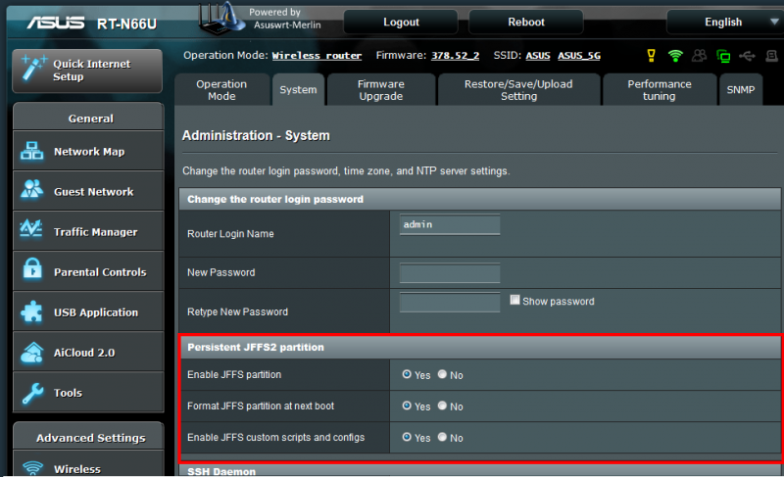Open Network Map from the sidebar
The image size is (784, 477).
88,152
